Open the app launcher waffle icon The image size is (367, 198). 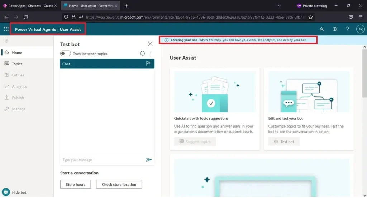click(6, 29)
